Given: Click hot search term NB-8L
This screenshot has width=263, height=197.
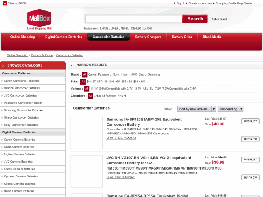Looking at the screenshot, I should (x=124, y=29).
